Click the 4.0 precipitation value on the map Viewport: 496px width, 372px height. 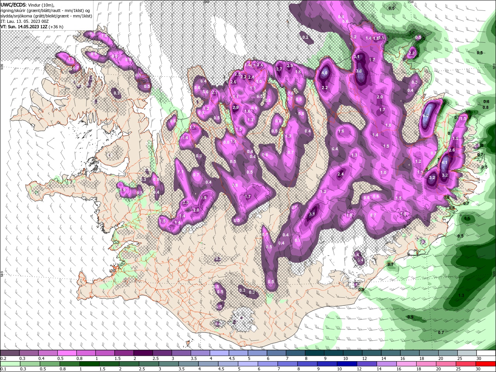coord(324,73)
